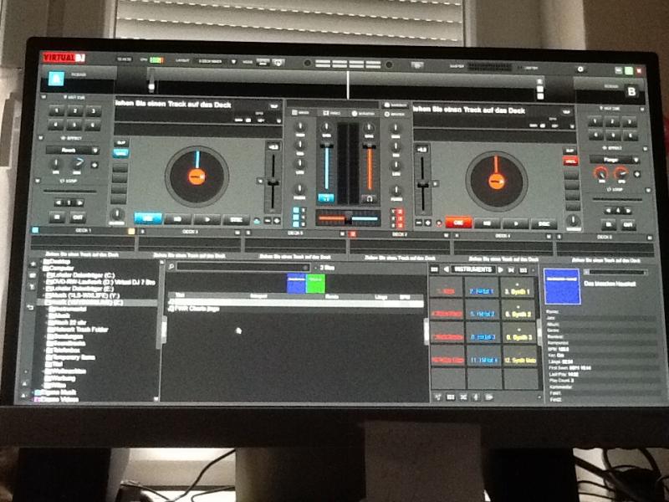The width and height of the screenshot is (669, 502).
Task: Click the left channel volume fader
Action: (x=327, y=166)
